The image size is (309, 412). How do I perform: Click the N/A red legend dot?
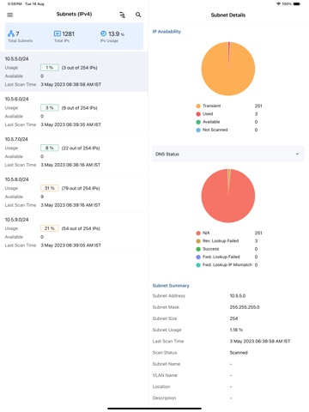(x=198, y=233)
